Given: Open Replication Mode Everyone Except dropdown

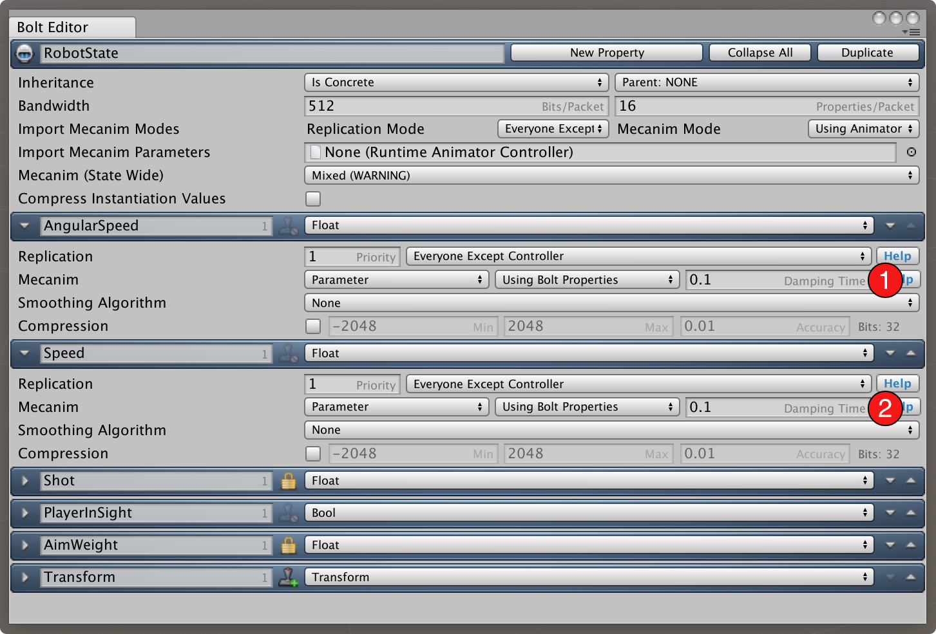Looking at the screenshot, I should pyautogui.click(x=553, y=129).
